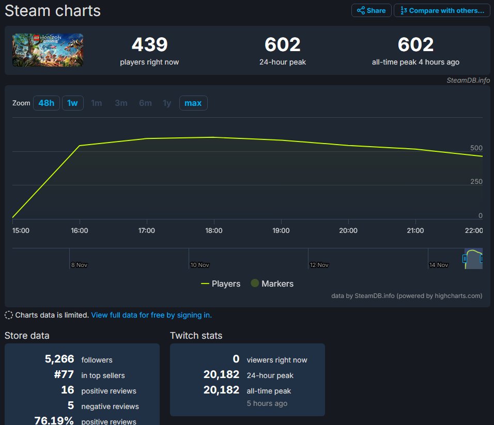Toggle the Markers series legend
This screenshot has width=494, height=425.
[x=272, y=284]
